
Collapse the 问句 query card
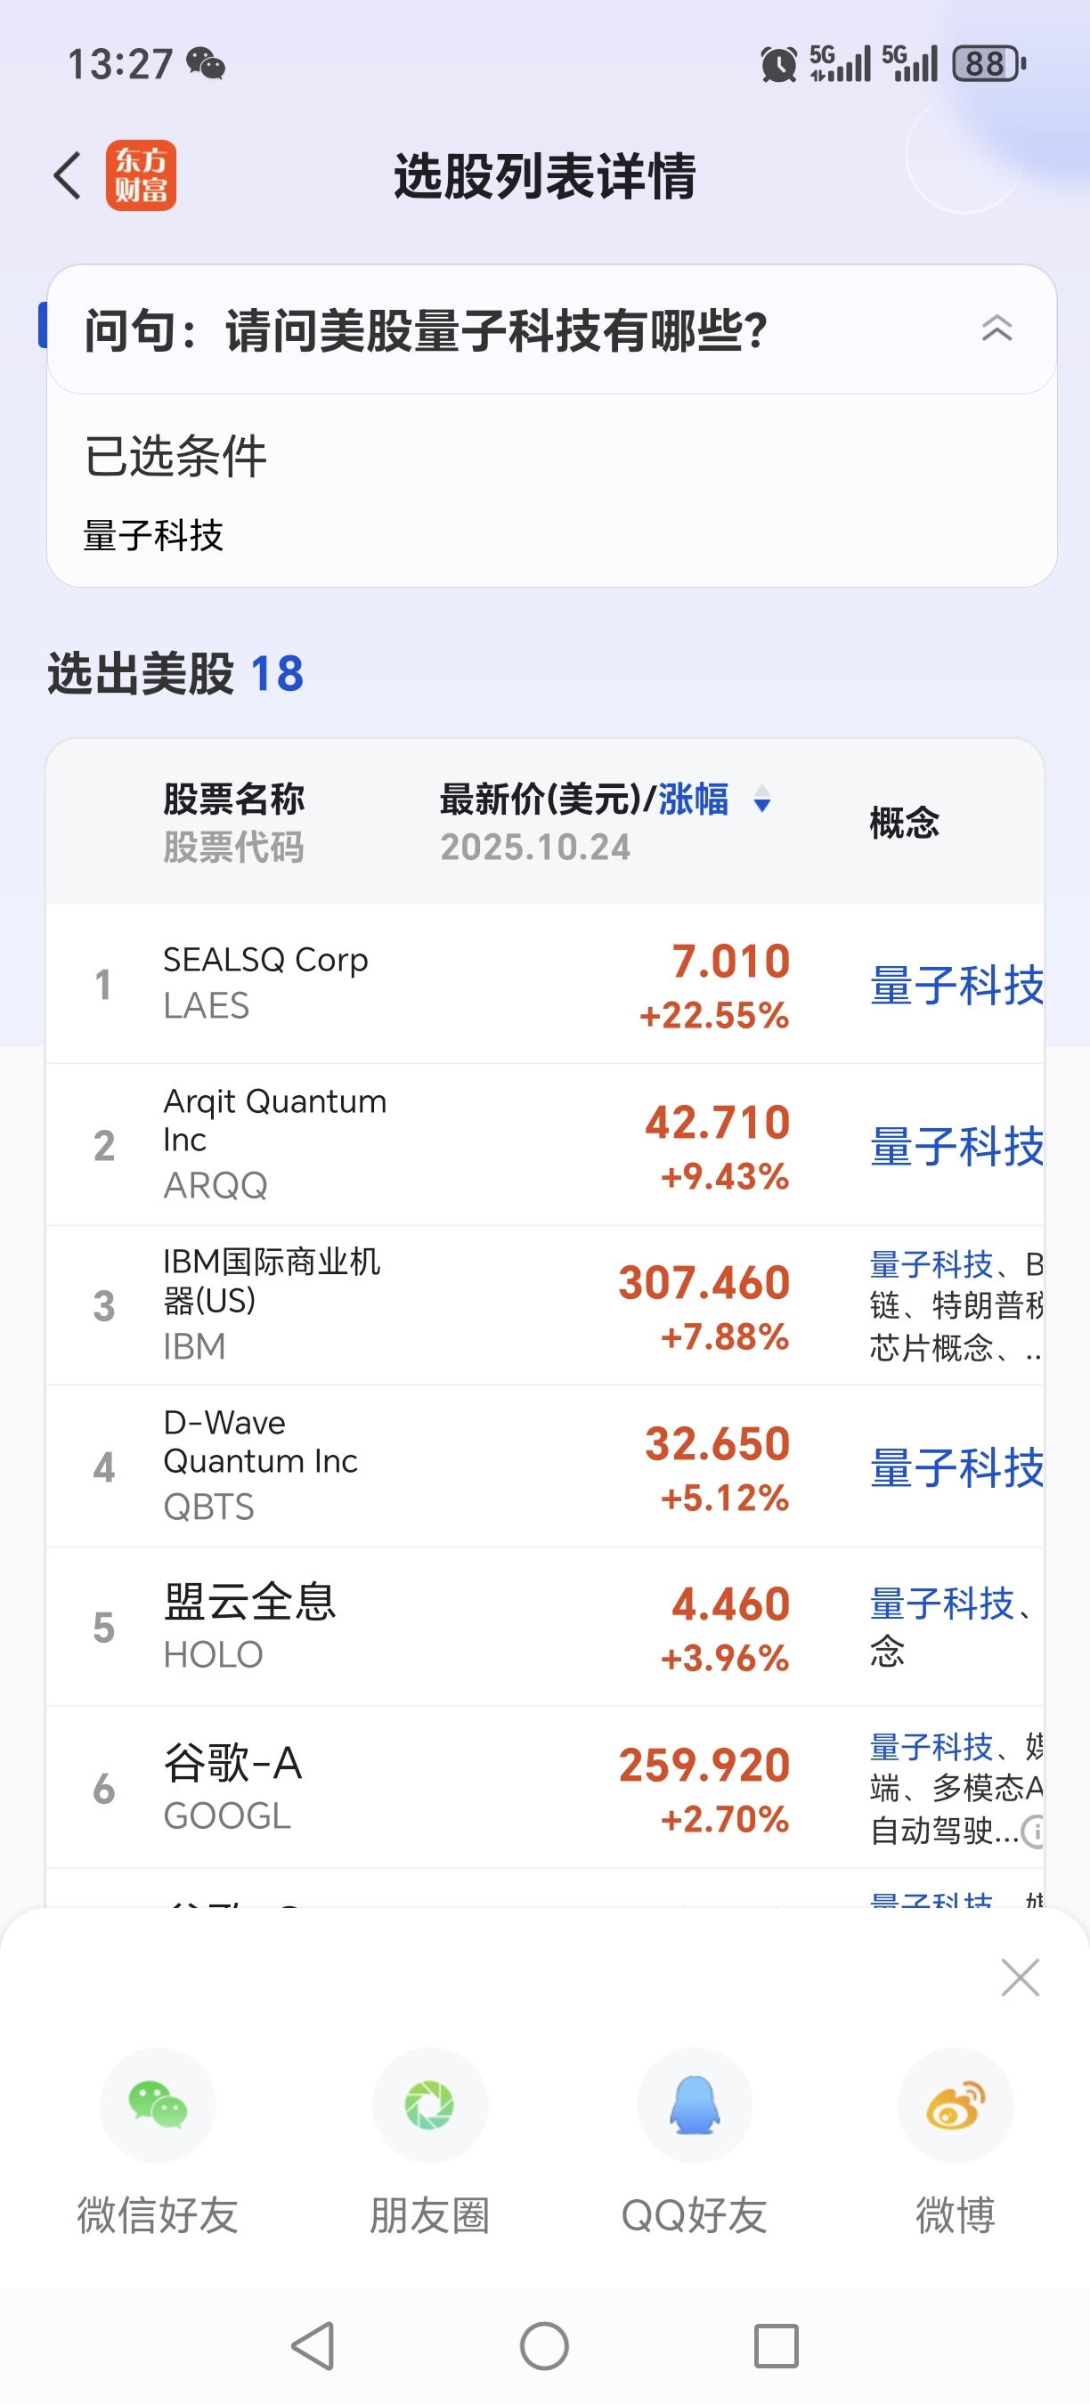pyautogui.click(x=996, y=329)
